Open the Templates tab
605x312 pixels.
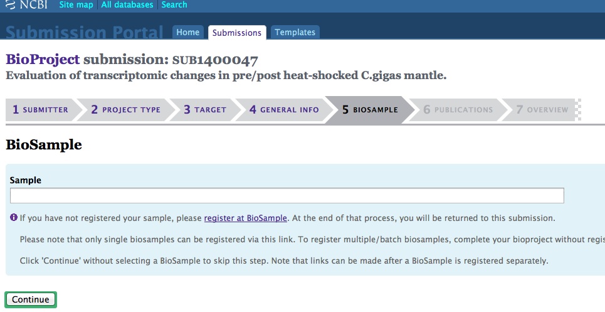coord(295,33)
